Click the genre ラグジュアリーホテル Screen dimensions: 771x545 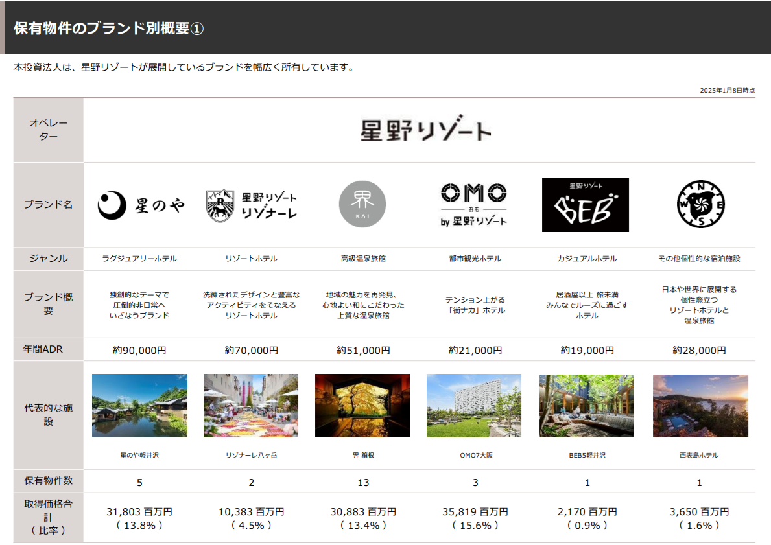tap(139, 259)
